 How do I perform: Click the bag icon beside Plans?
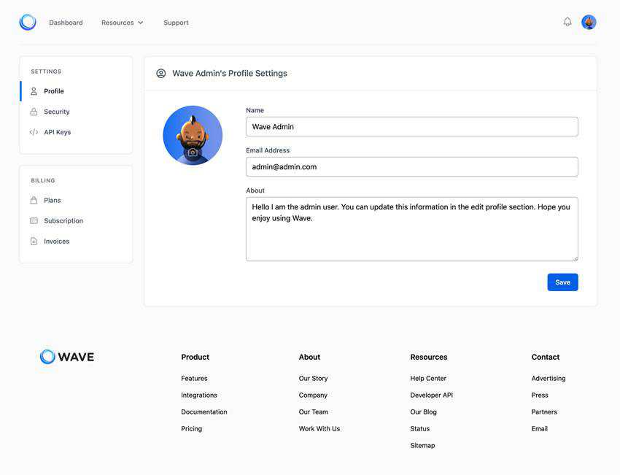[x=34, y=200]
